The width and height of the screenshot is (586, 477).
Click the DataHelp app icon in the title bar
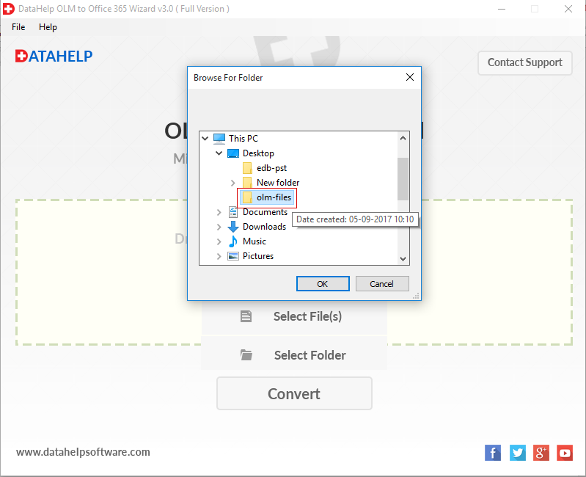[9, 9]
